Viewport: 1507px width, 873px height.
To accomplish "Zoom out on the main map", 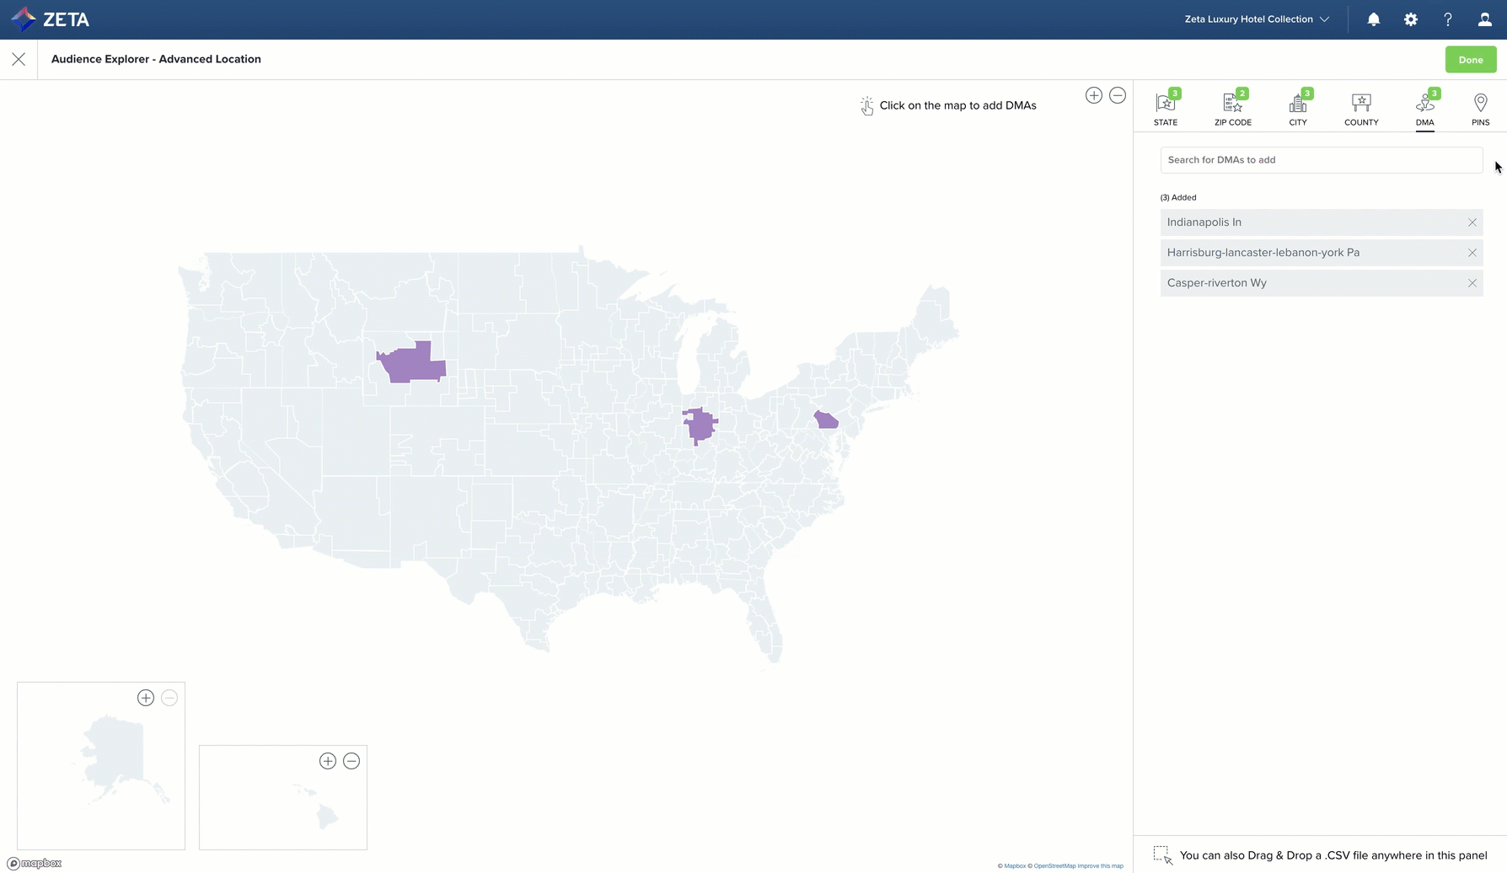I will tap(1118, 95).
